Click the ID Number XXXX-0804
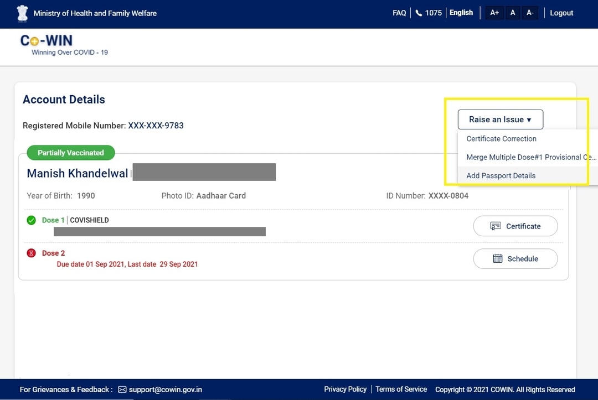This screenshot has width=598, height=400. coord(448,196)
